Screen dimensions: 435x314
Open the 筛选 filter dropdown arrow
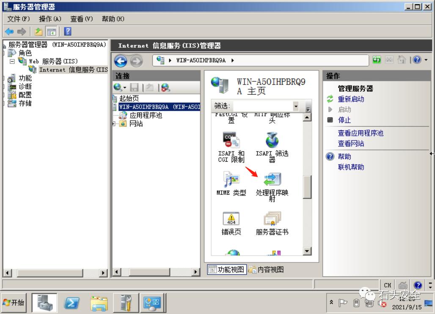[x=296, y=106]
